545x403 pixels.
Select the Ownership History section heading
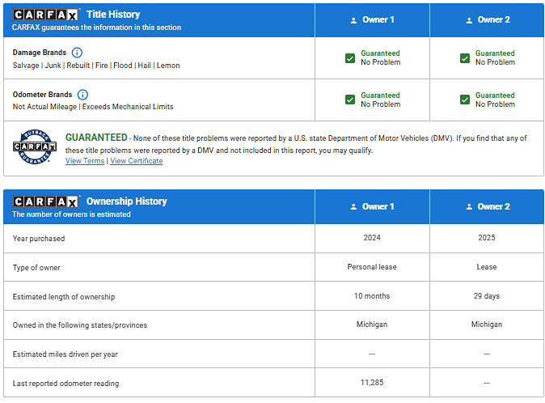(126, 201)
